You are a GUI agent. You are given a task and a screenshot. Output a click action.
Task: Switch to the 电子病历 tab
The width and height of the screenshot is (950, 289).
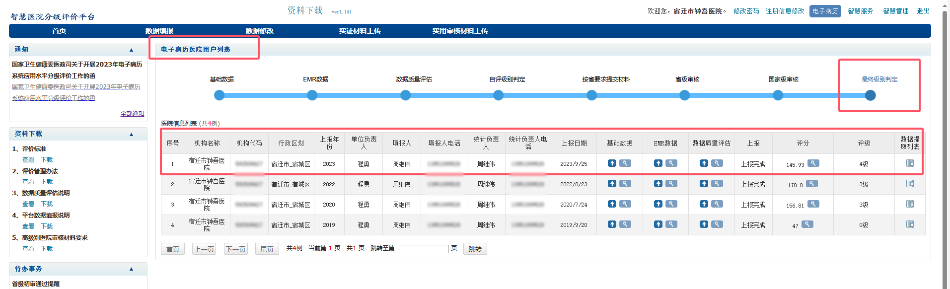click(825, 11)
